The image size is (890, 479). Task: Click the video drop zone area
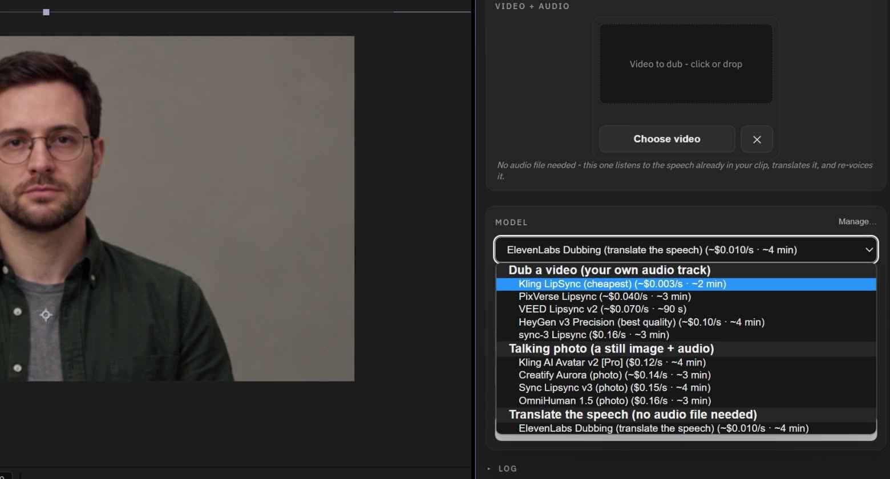click(686, 64)
